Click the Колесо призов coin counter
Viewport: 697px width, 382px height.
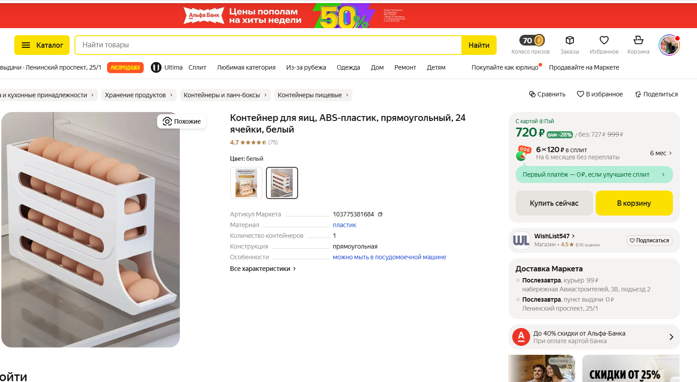tap(531, 41)
